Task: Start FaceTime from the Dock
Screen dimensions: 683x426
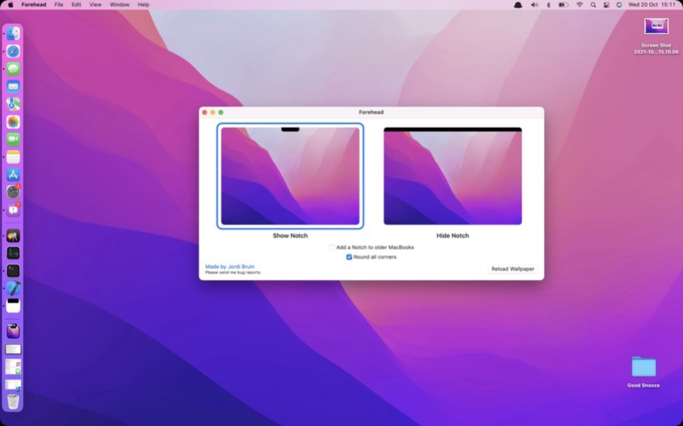Action: click(13, 139)
